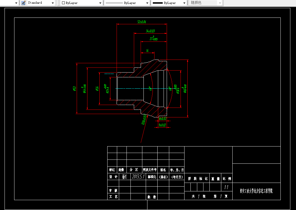Select the ø24 toleranced bore dimension

106,89
